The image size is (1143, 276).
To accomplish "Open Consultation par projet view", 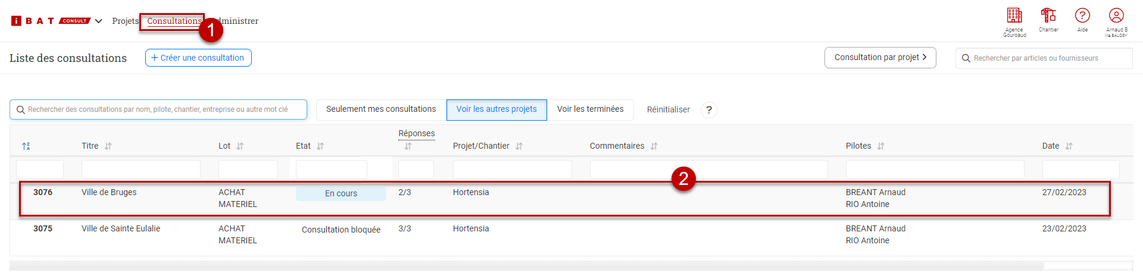I will [x=880, y=58].
